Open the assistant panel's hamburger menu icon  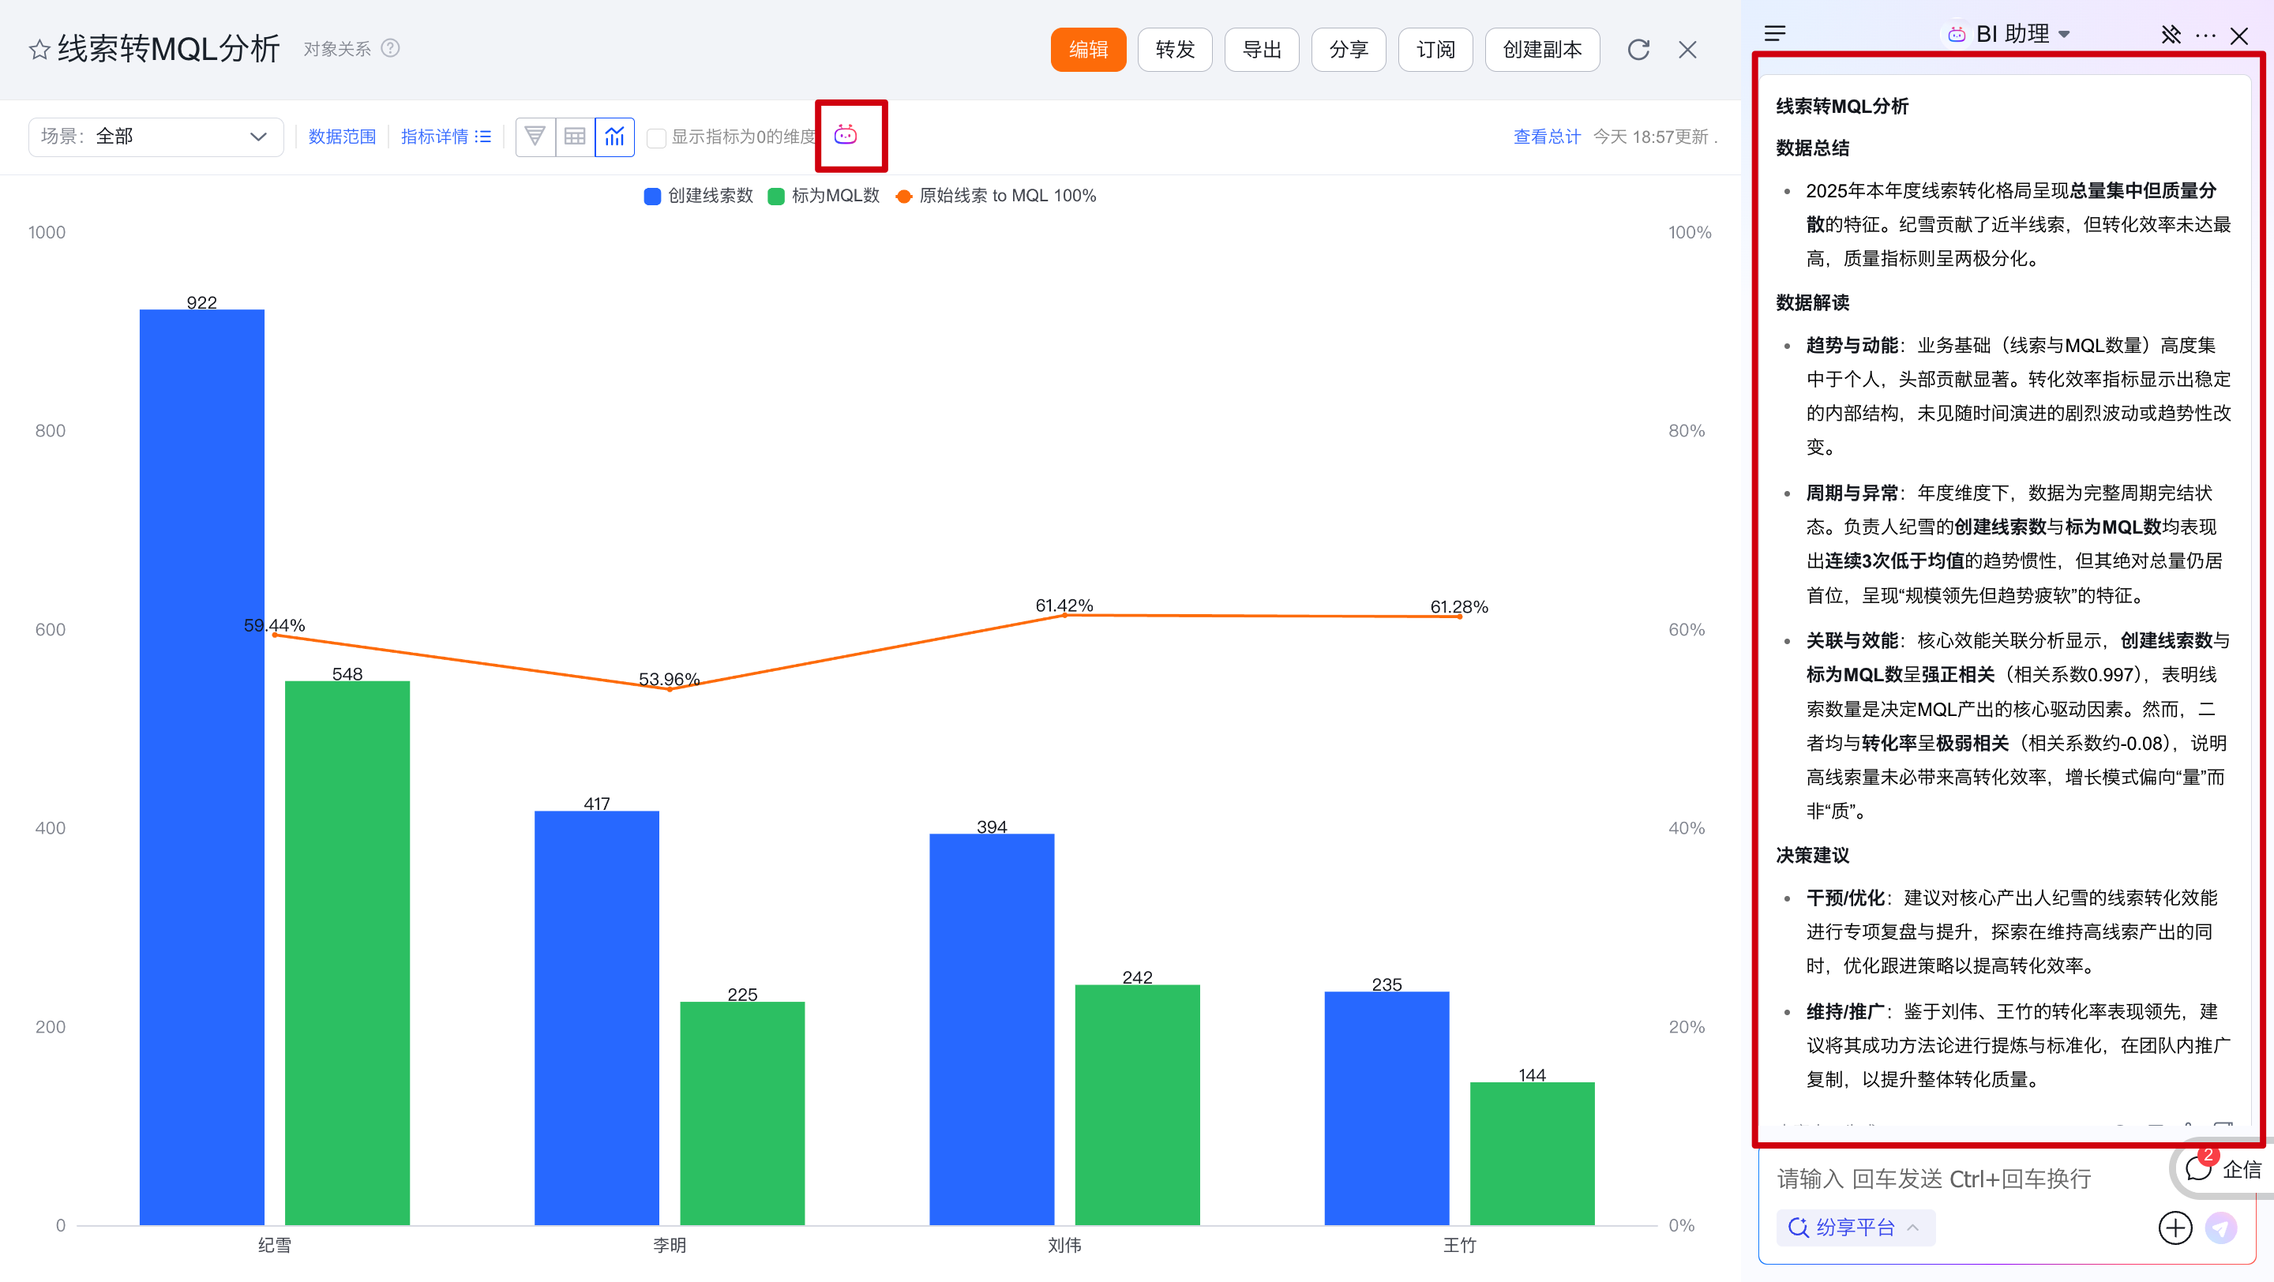click(x=1775, y=35)
